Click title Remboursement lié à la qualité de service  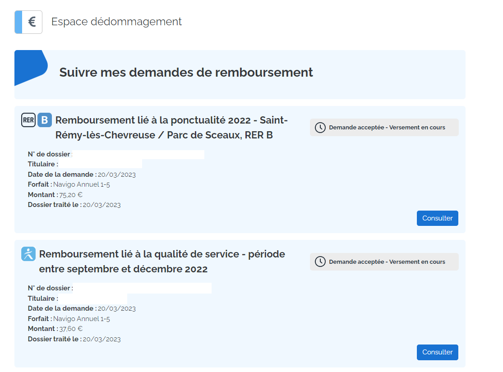coord(162,262)
